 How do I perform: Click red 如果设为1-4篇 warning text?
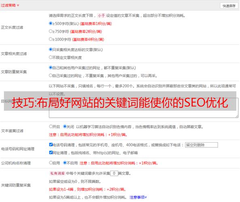(87, 189)
